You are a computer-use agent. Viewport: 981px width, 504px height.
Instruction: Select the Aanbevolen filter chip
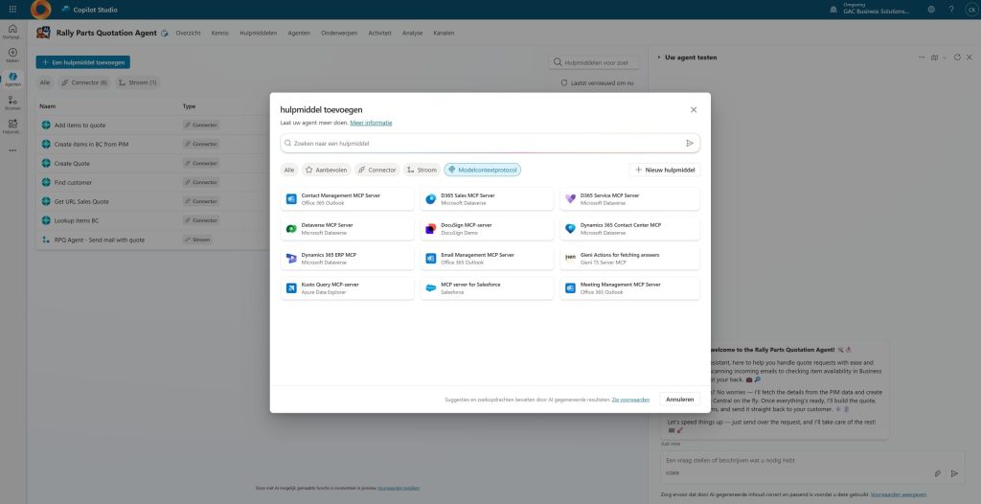326,170
